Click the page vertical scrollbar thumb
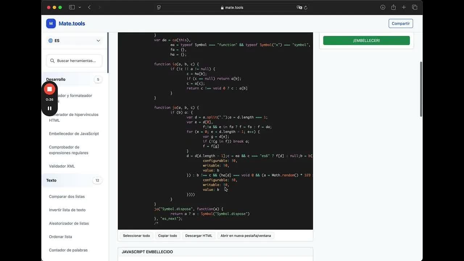Viewport: 464px width, 261px height. pos(421,89)
